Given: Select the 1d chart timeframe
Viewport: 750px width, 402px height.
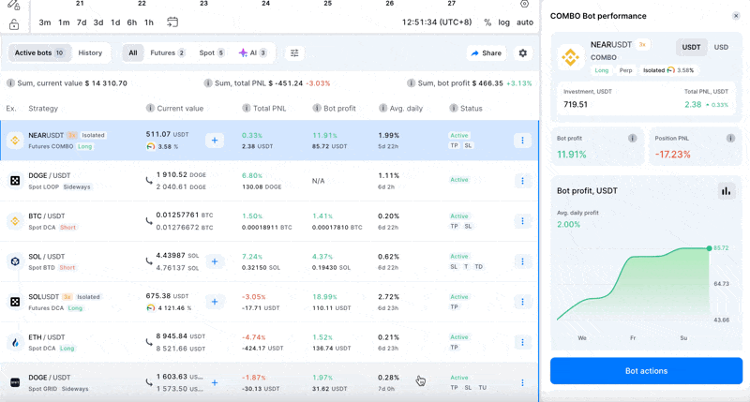Looking at the screenshot, I should click(115, 22).
